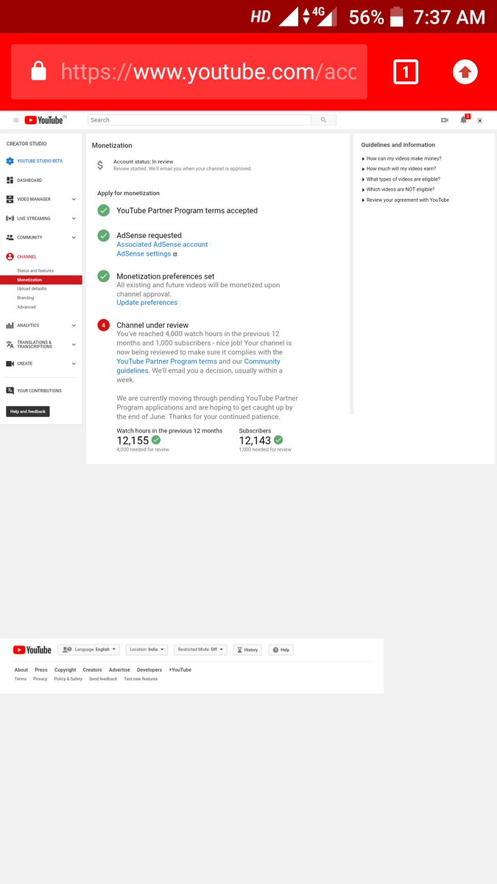Click the Update preferences link
The image size is (497, 884).
pyautogui.click(x=147, y=303)
